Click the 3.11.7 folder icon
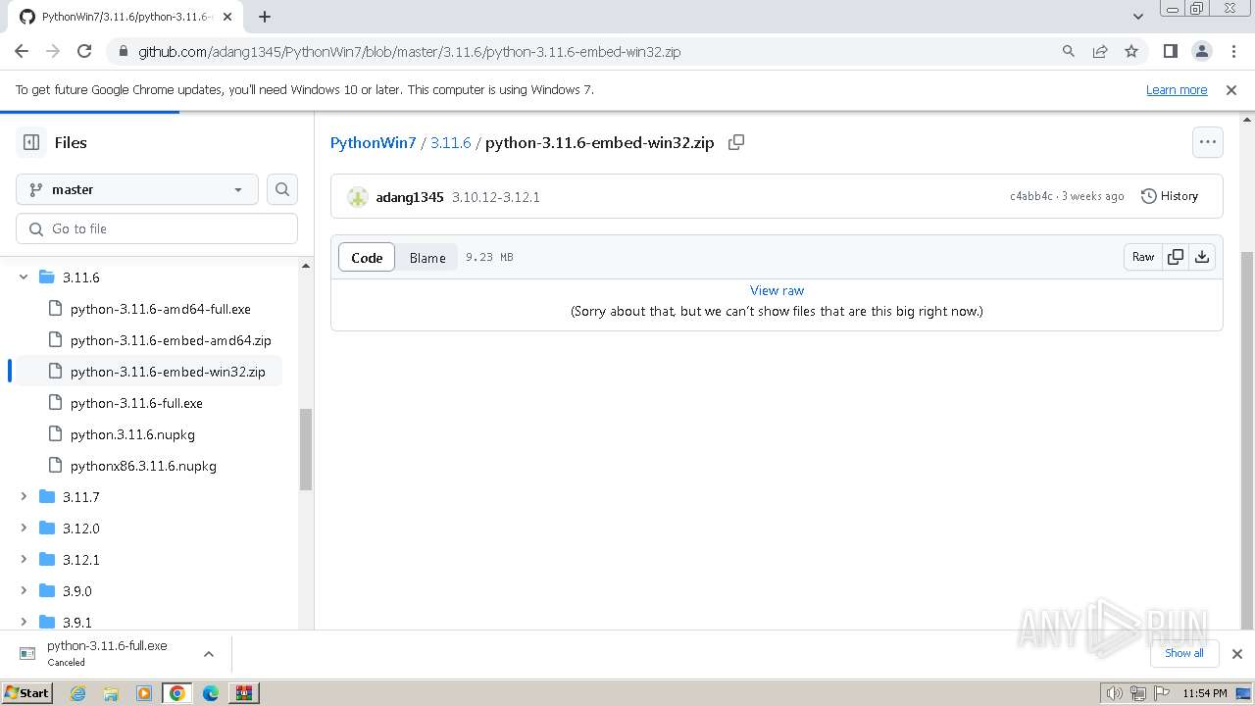The width and height of the screenshot is (1255, 706). point(47,497)
